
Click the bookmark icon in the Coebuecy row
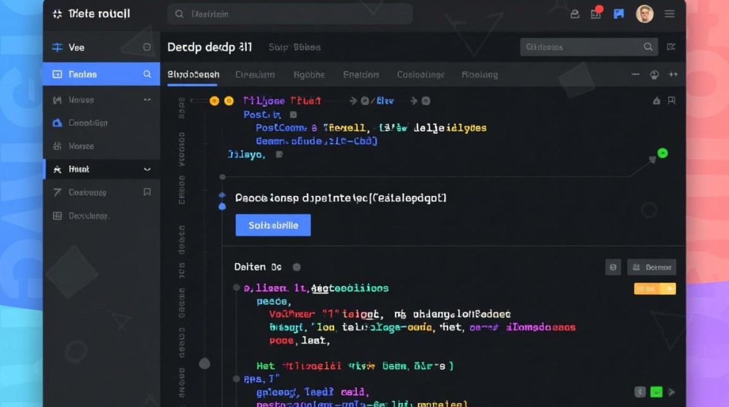(x=146, y=192)
